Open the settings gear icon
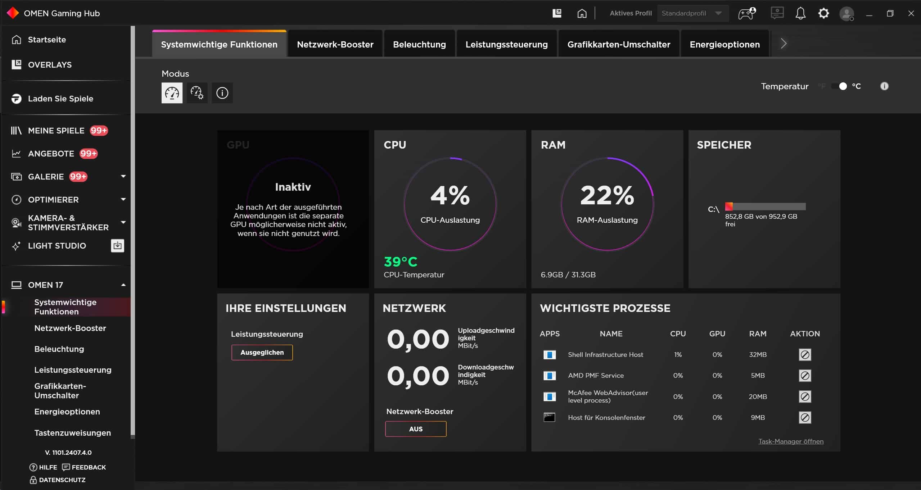Image resolution: width=921 pixels, height=490 pixels. pyautogui.click(x=823, y=13)
